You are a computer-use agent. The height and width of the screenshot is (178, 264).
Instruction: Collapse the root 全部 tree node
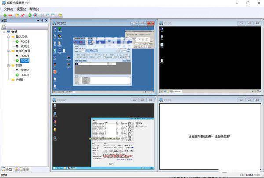(4, 32)
